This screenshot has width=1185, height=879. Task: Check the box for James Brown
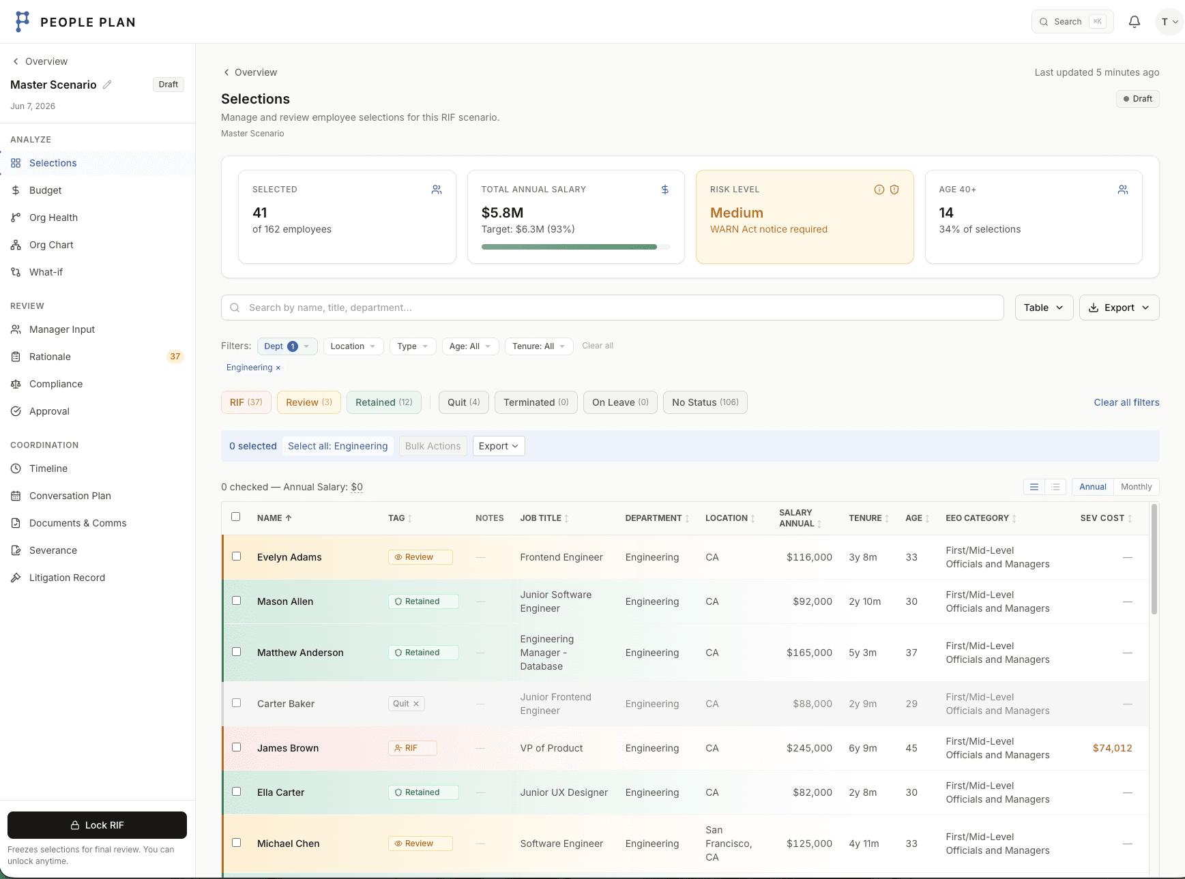(237, 747)
